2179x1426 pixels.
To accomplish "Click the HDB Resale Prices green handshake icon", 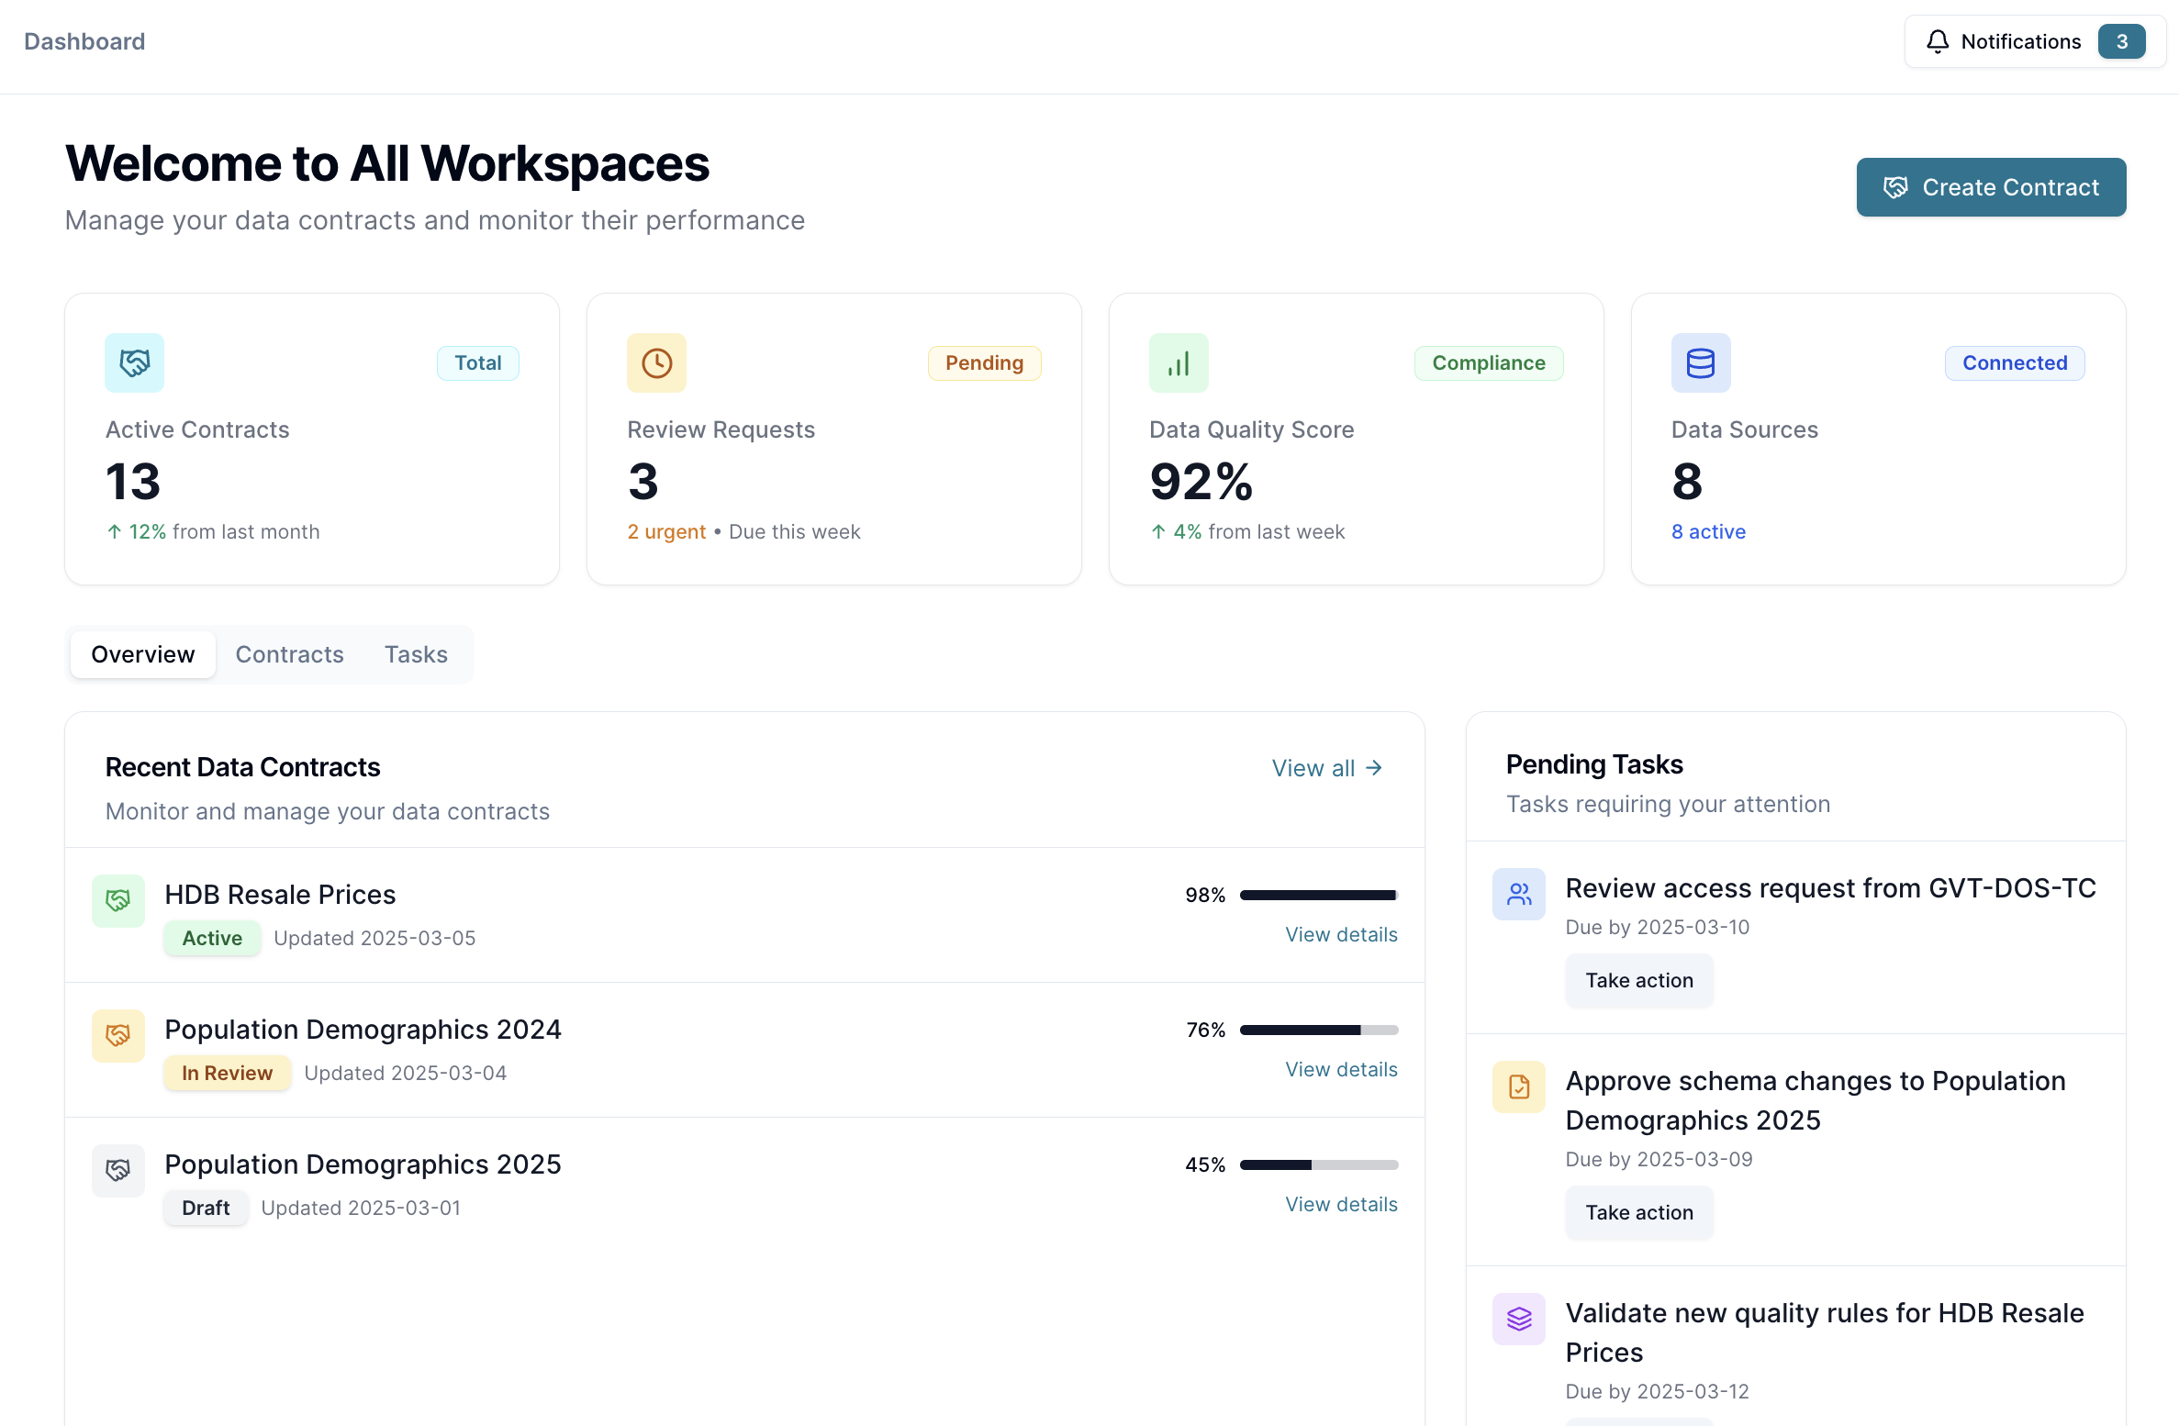I will 118,900.
